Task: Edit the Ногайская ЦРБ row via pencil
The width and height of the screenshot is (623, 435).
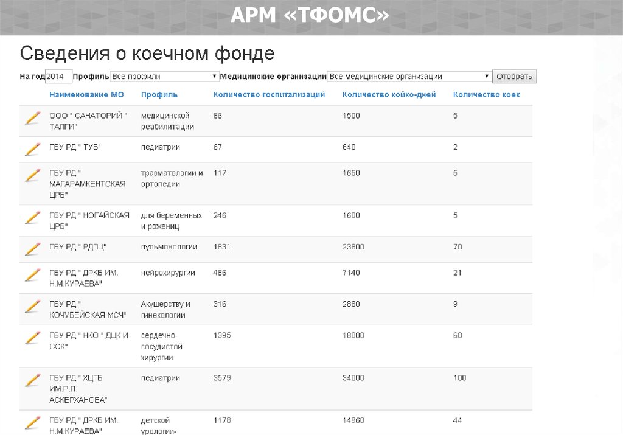Action: (x=32, y=217)
